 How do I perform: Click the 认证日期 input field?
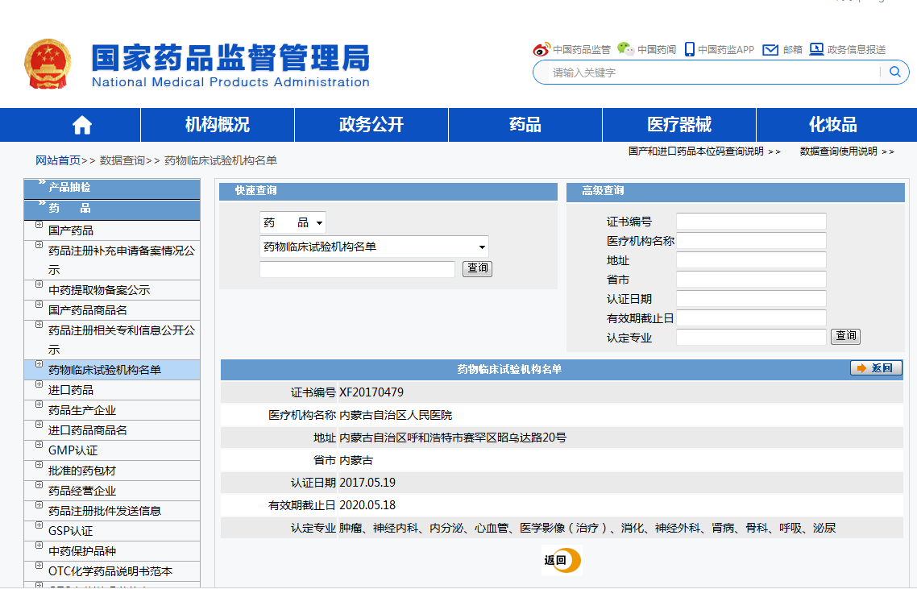point(751,298)
